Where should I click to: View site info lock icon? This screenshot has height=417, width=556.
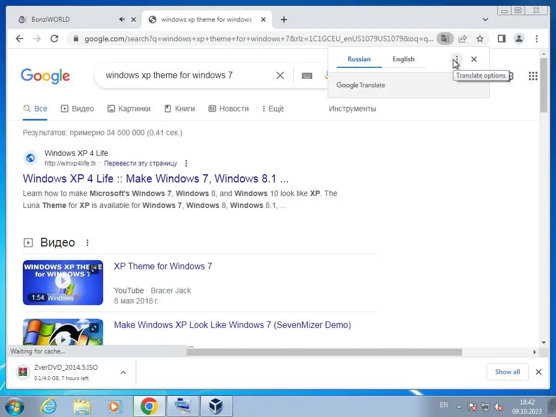(x=76, y=39)
